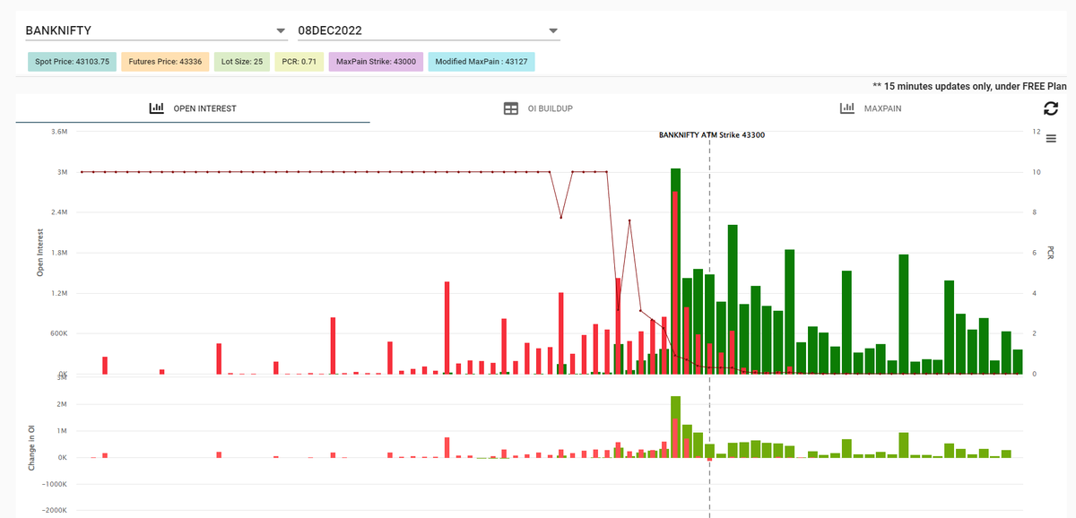The image size is (1076, 518).
Task: Click the Open Interest axis title
Action: pyautogui.click(x=40, y=252)
